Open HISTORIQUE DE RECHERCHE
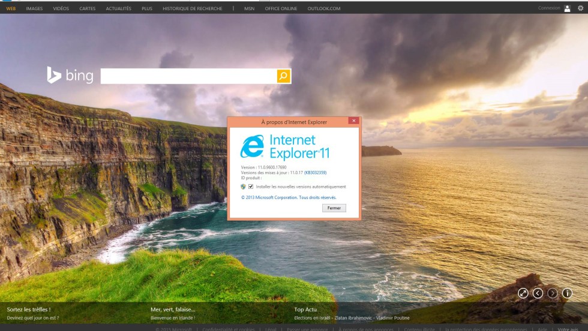588x331 pixels. [x=192, y=9]
